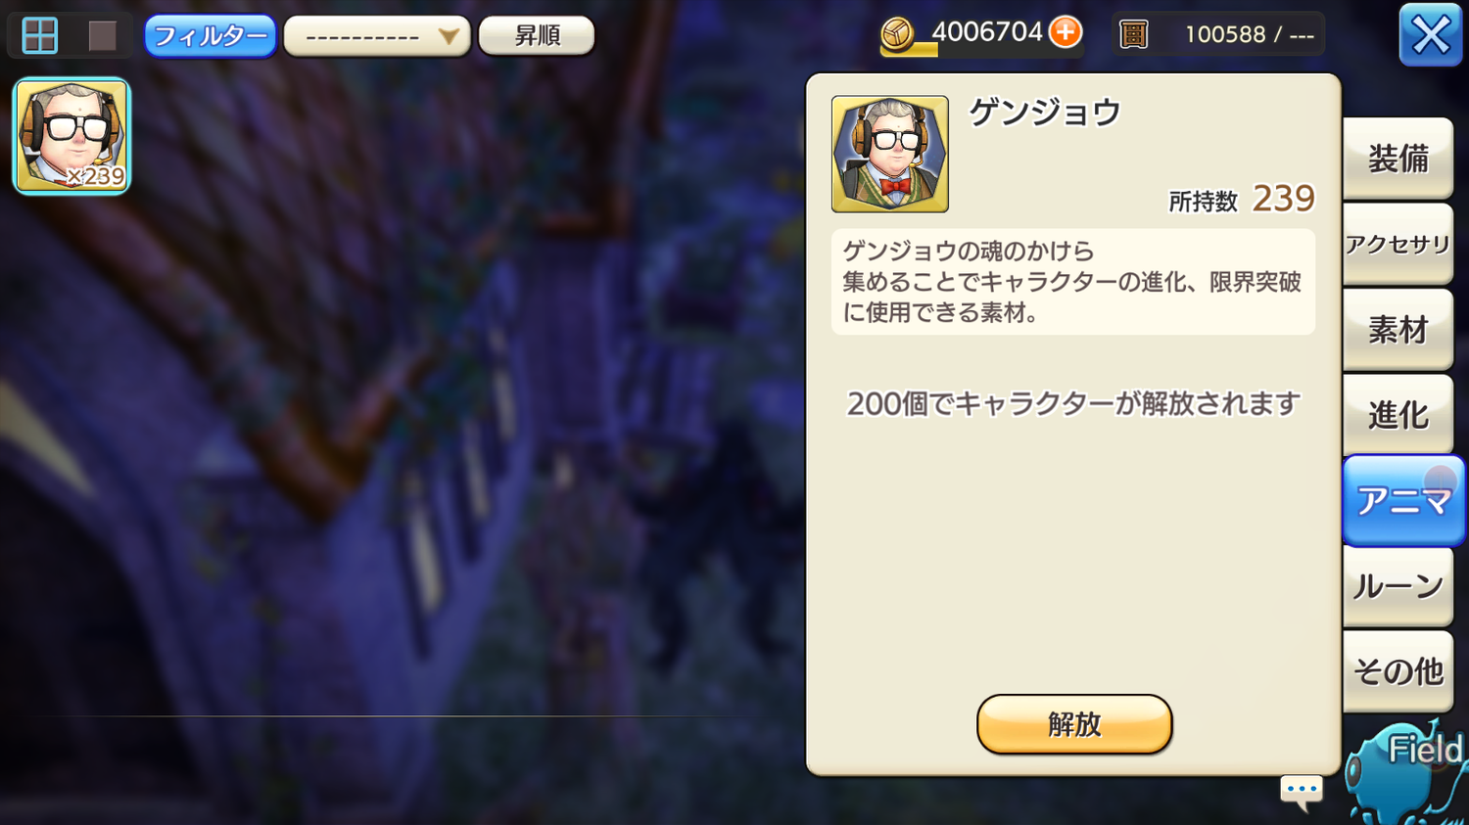Click the gold coin currency icon
The width and height of the screenshot is (1469, 825).
click(897, 34)
